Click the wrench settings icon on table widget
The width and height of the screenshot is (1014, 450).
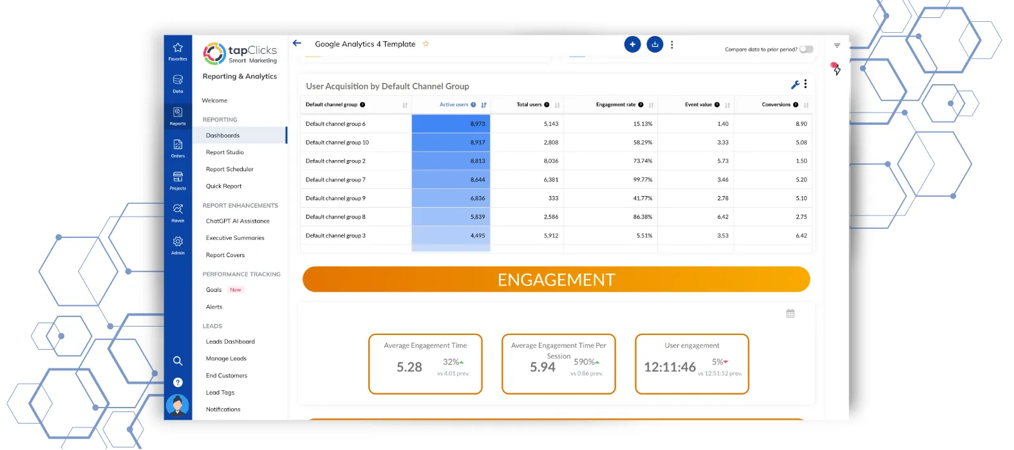pos(795,85)
